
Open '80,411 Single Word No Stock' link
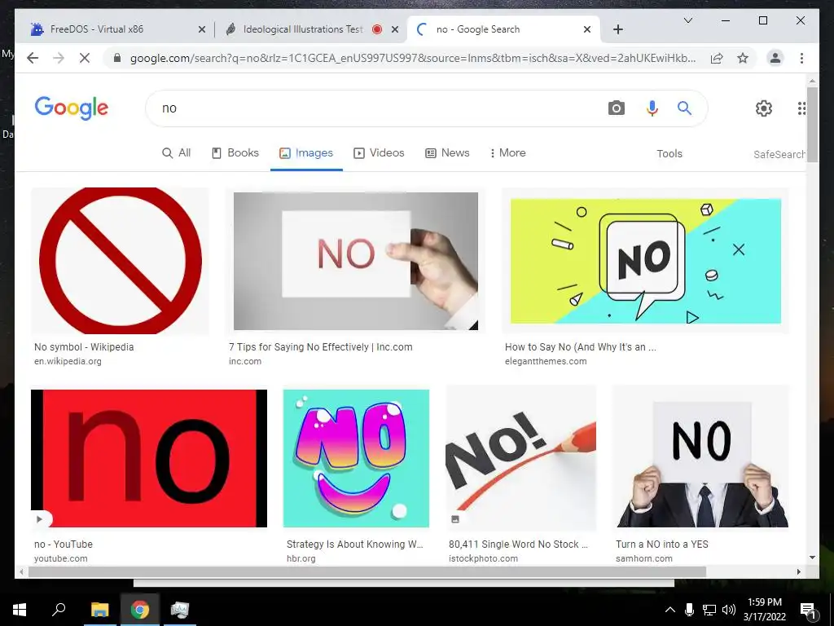tap(518, 544)
